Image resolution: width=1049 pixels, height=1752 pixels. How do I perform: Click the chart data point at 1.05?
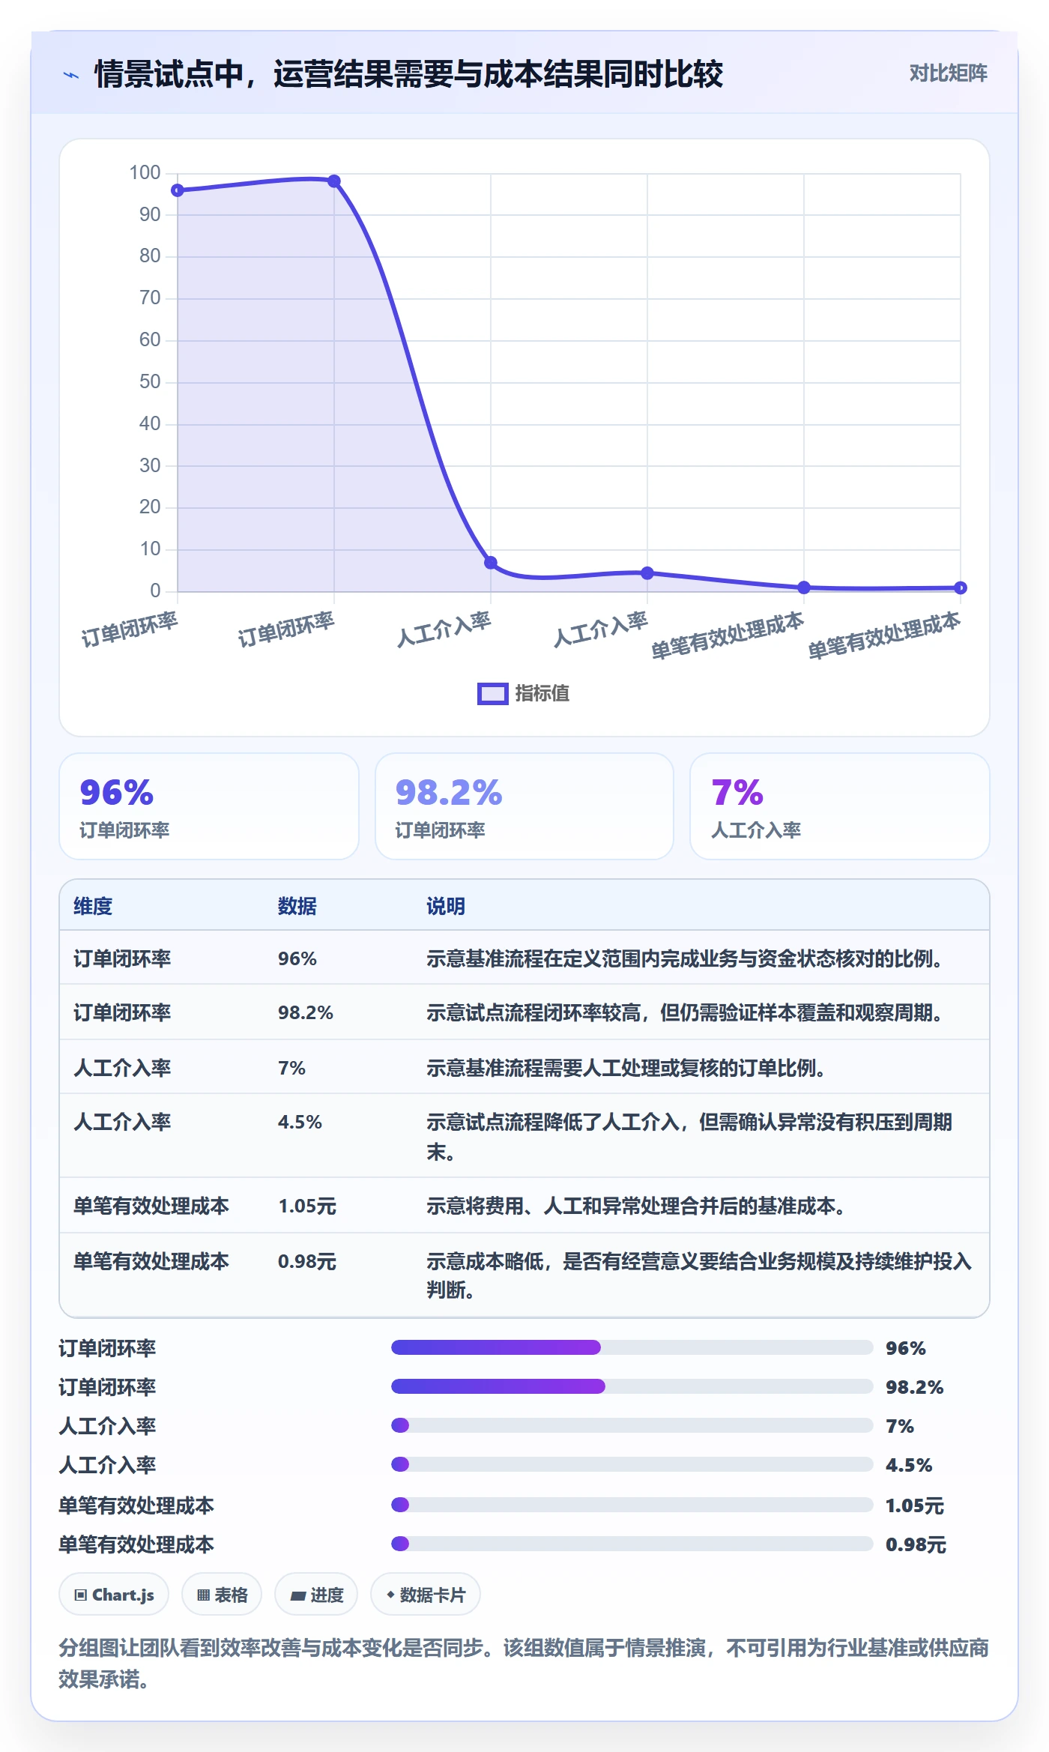click(804, 587)
